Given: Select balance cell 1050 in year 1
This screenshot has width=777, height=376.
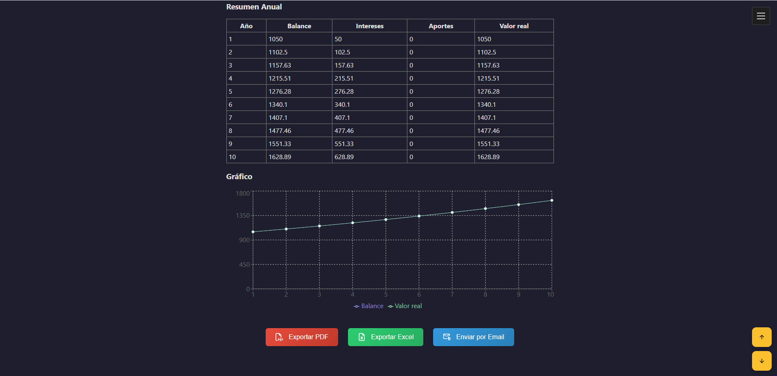Looking at the screenshot, I should [x=299, y=39].
